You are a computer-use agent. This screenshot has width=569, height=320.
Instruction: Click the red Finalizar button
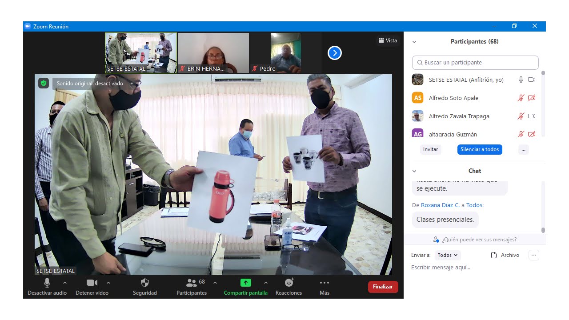coord(383,287)
